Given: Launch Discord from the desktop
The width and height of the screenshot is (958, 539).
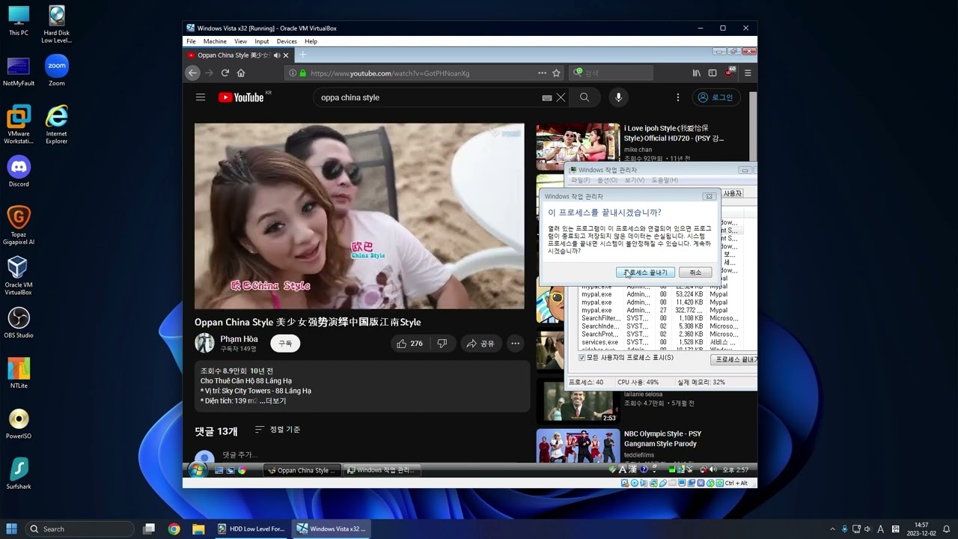Looking at the screenshot, I should (x=19, y=171).
